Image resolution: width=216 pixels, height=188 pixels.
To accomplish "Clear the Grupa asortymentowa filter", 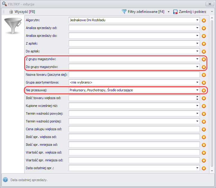I will coord(204,83).
